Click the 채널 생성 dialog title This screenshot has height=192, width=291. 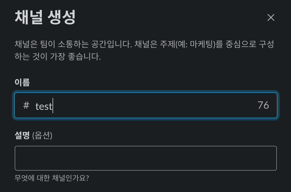click(x=45, y=17)
